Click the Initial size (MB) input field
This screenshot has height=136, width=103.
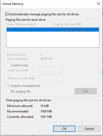[51, 70]
